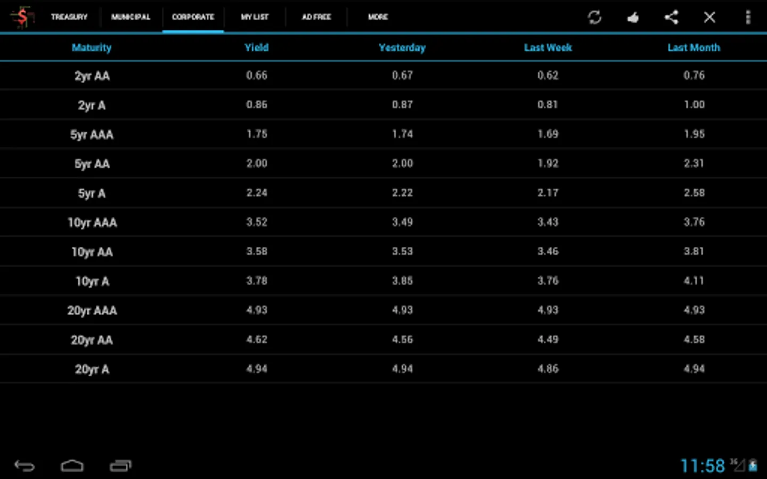The image size is (767, 479).
Task: Open the My List tab
Action: point(255,17)
